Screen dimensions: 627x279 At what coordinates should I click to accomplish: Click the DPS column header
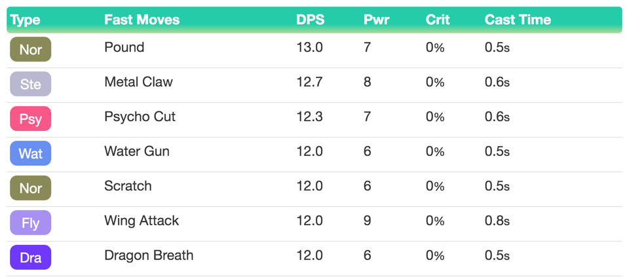click(x=310, y=20)
